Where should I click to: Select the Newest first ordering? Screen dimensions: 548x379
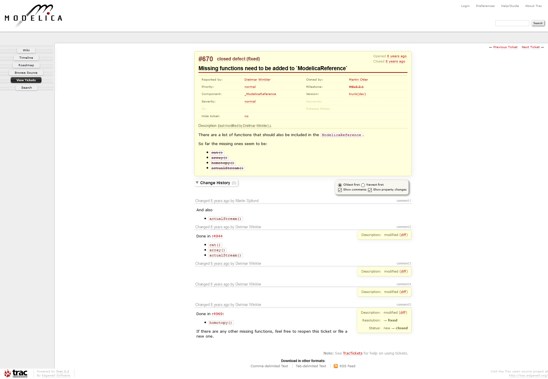click(363, 185)
